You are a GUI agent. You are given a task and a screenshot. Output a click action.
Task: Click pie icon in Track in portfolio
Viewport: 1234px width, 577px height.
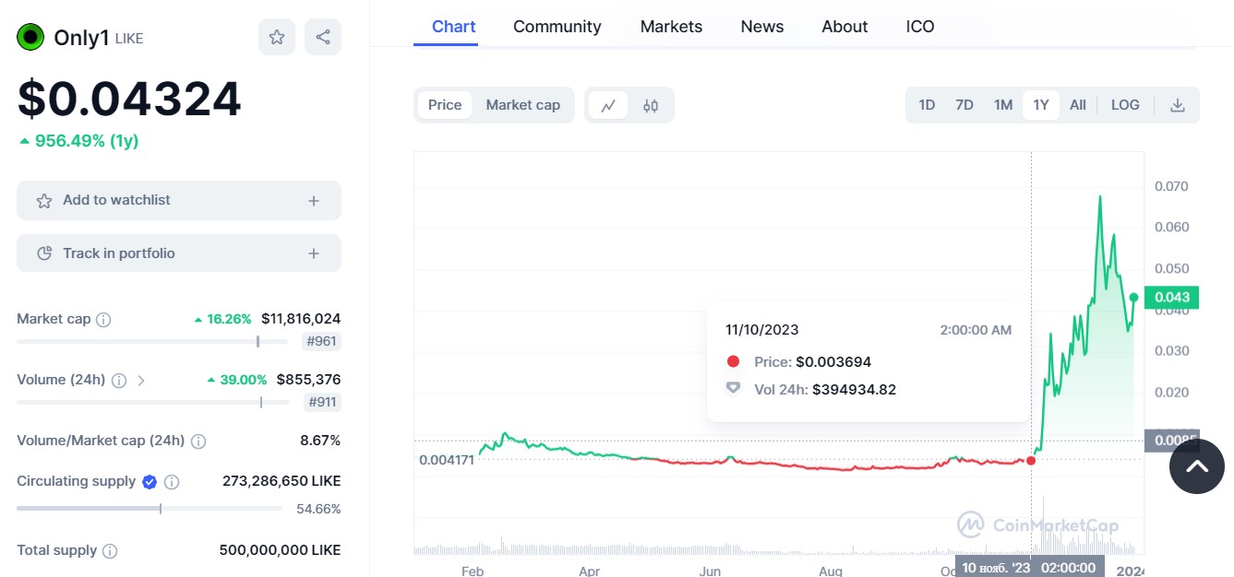pyautogui.click(x=43, y=253)
